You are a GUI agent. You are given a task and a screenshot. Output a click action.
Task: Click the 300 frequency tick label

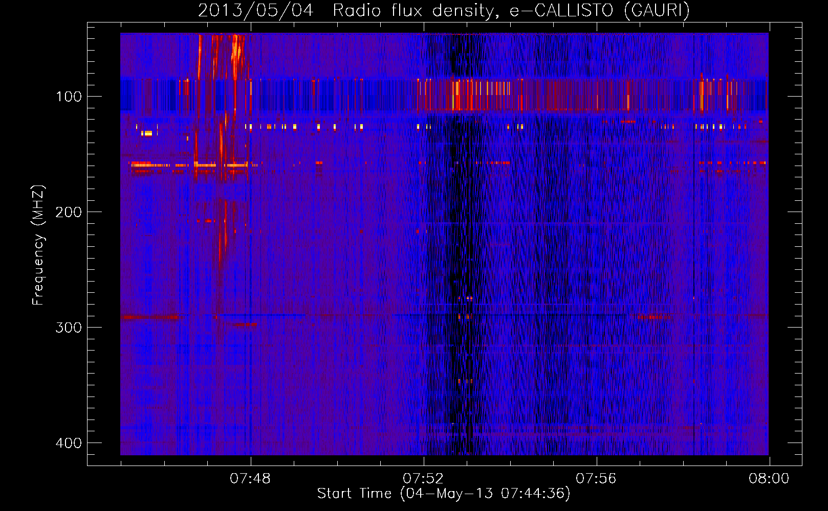(69, 328)
